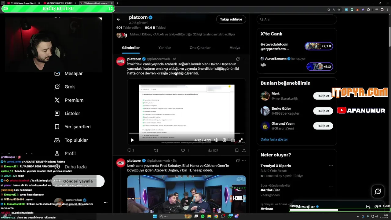Open the Windows Start menu
The width and height of the screenshot is (391, 220).
155,216
